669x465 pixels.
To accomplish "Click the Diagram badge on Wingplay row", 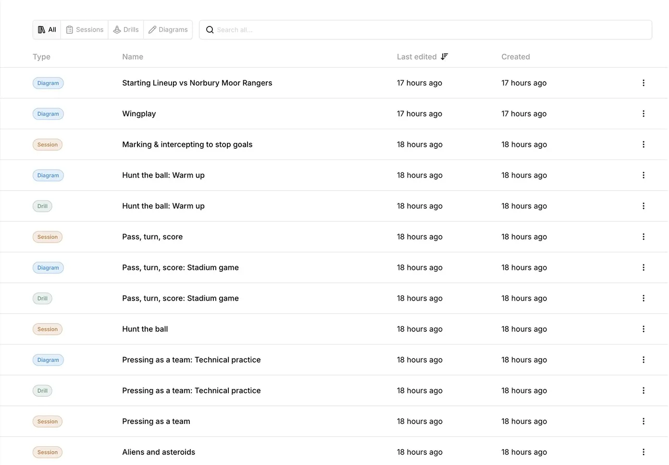I will [48, 114].
